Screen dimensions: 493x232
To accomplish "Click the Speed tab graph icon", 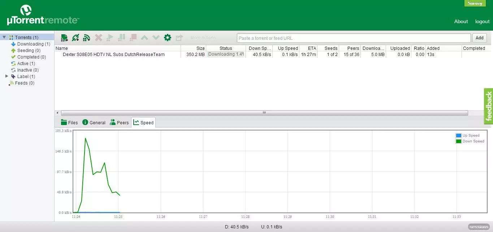I will click(136, 122).
